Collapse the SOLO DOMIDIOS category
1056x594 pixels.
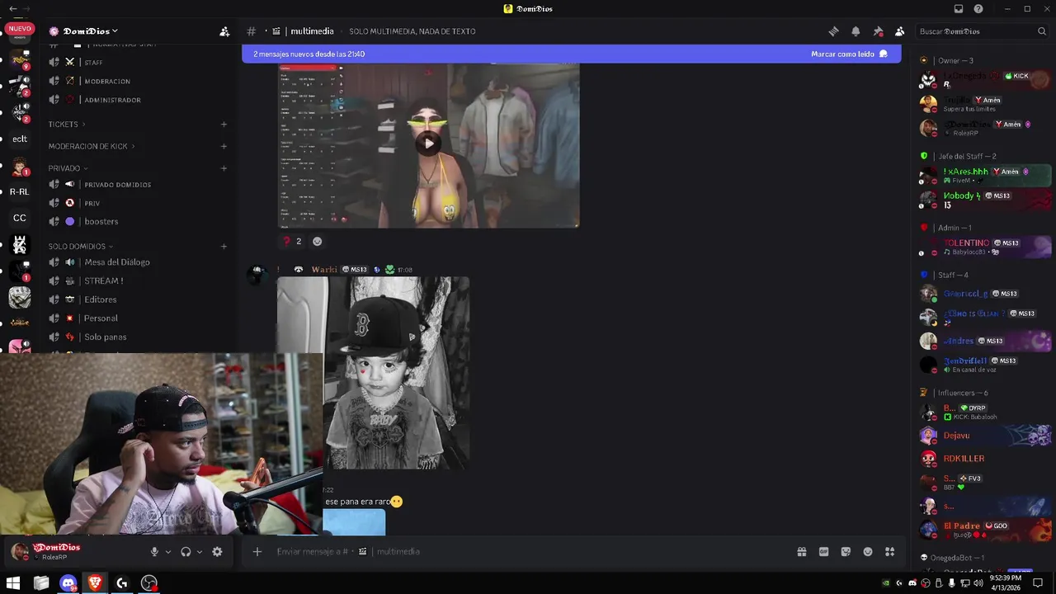tap(80, 247)
